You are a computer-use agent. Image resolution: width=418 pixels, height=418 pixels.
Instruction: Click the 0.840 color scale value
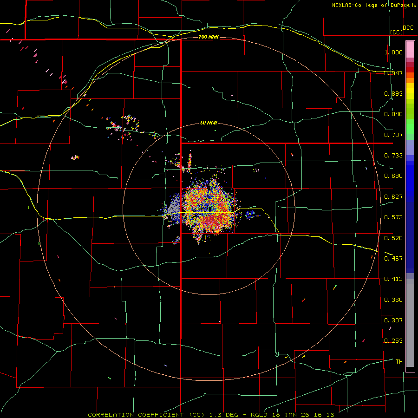393,114
